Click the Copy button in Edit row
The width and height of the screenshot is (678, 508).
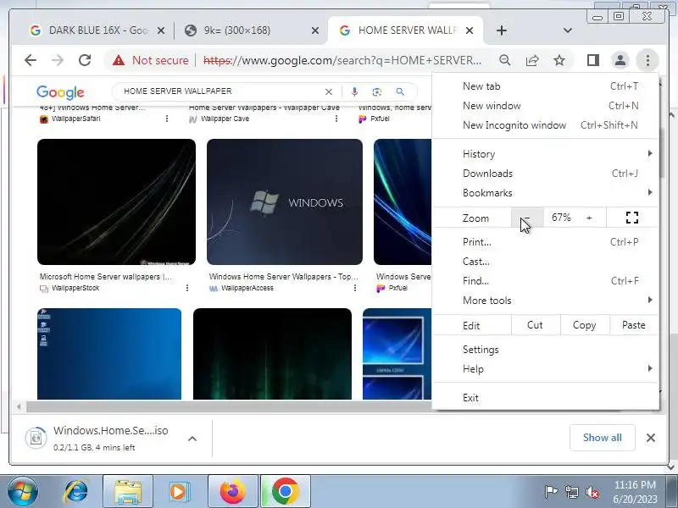pyautogui.click(x=584, y=325)
